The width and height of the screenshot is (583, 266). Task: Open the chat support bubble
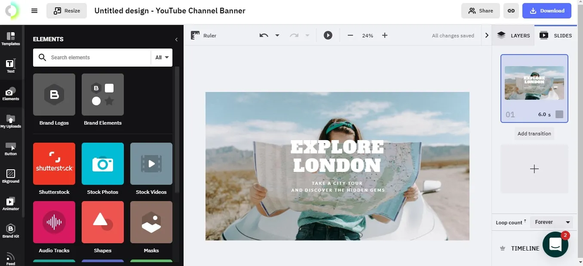[555, 244]
